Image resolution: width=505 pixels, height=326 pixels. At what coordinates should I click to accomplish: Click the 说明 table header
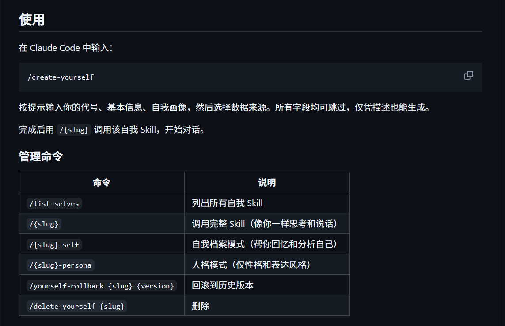[x=267, y=182]
